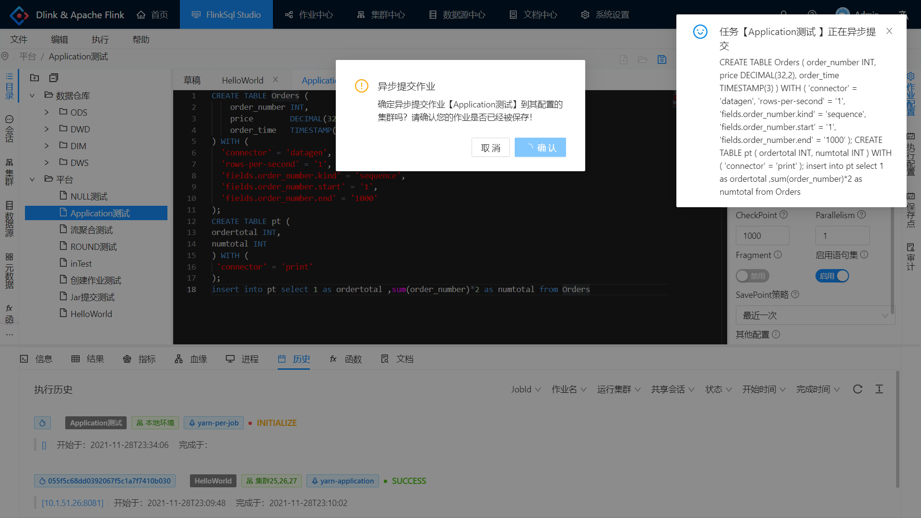921x518 pixels.
Task: Expand the 平台 folder in sidebar
Action: click(33, 179)
